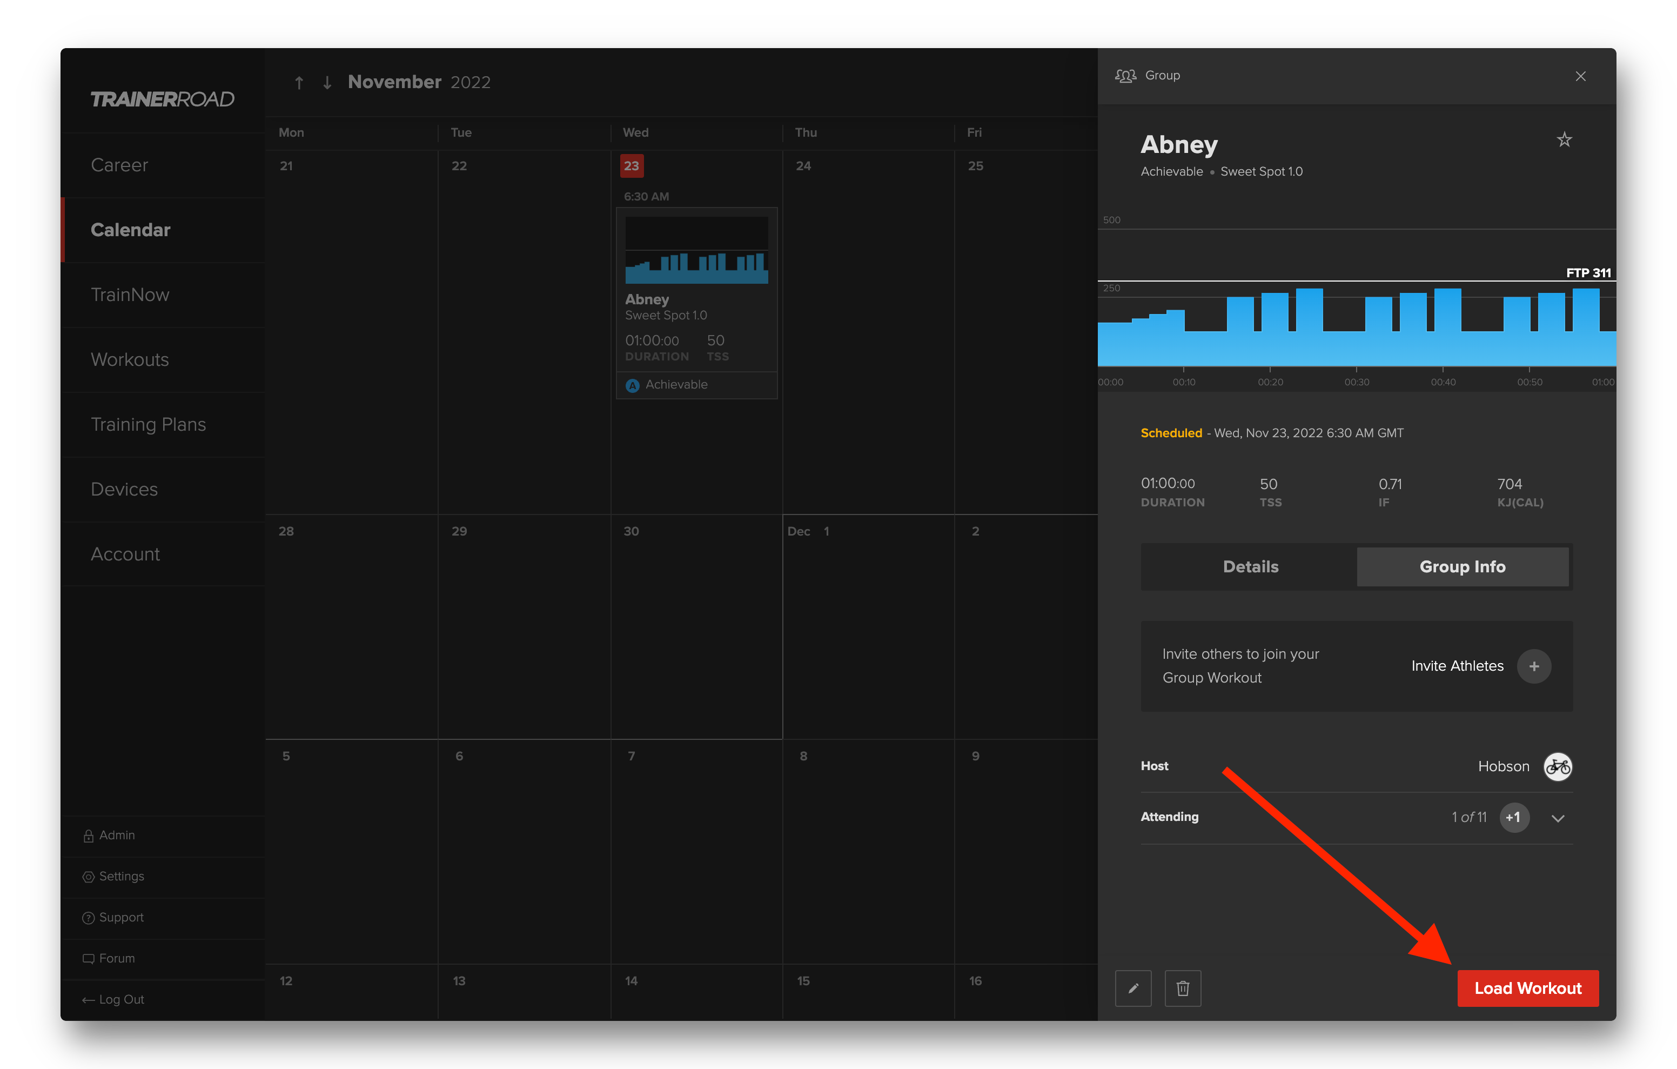Click Hobson's bicycle avatar icon
The width and height of the screenshot is (1677, 1069).
pos(1558,766)
